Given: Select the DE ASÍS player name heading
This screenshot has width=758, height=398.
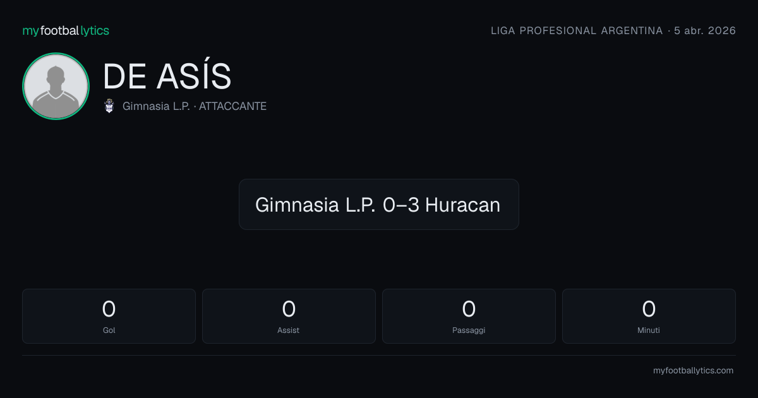Looking at the screenshot, I should point(167,77).
